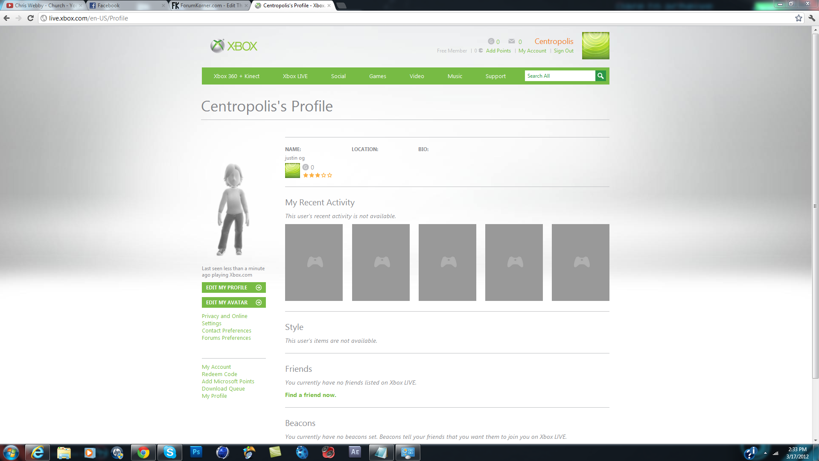
Task: Open the Xbox LIVE menu
Action: (x=295, y=76)
